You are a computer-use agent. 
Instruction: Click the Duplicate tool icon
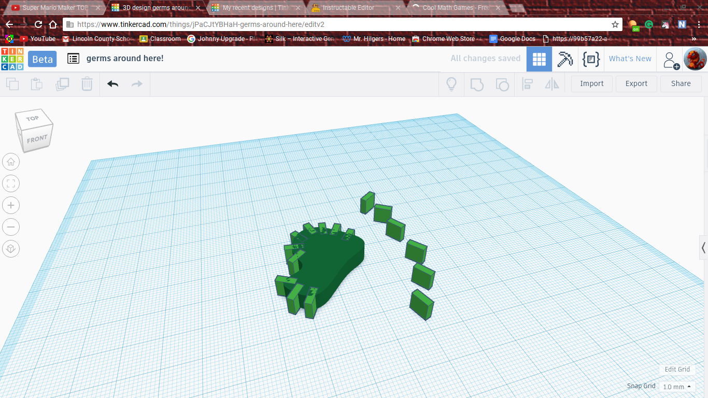pos(62,84)
